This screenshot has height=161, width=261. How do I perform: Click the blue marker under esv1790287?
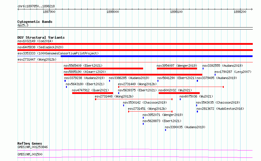point(215,75)
